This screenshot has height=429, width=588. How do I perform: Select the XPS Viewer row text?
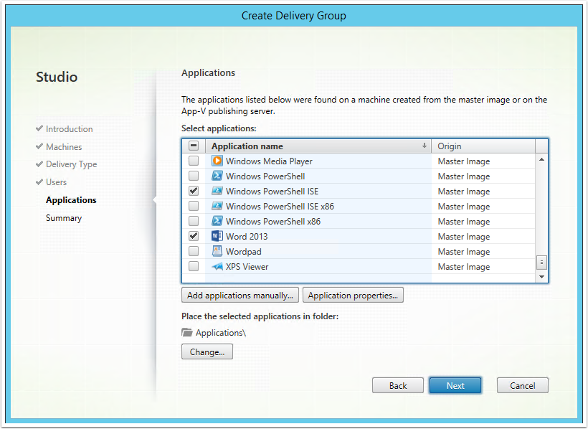click(247, 267)
